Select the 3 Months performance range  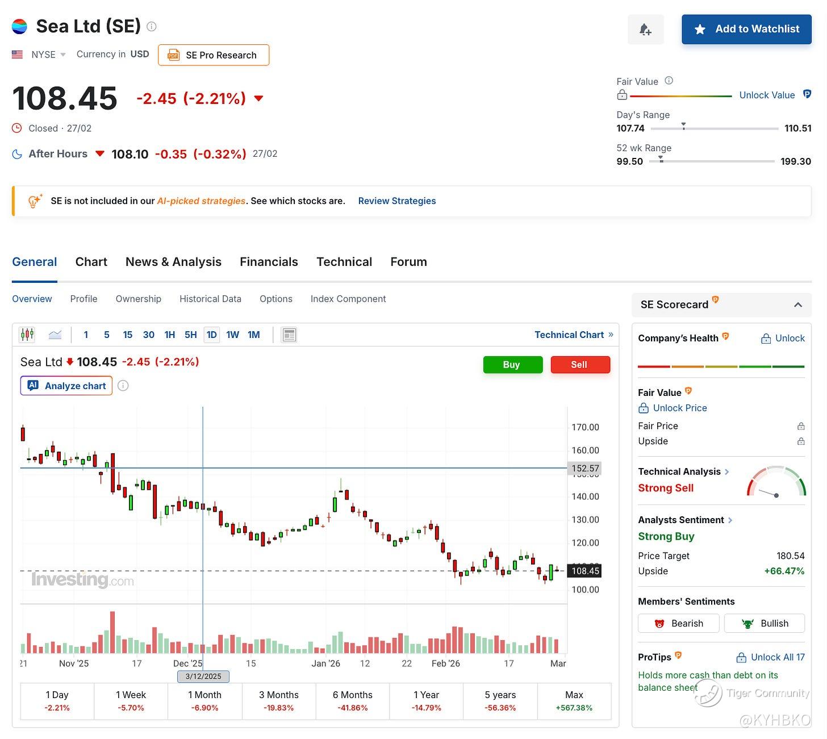[x=279, y=701]
